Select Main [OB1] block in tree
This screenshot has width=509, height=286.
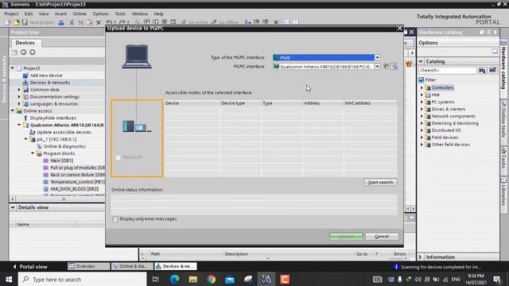[x=61, y=160]
